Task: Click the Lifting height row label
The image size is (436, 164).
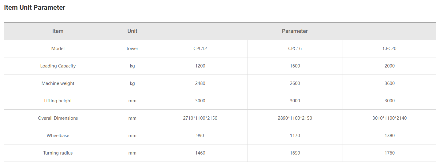Action: (x=58, y=101)
